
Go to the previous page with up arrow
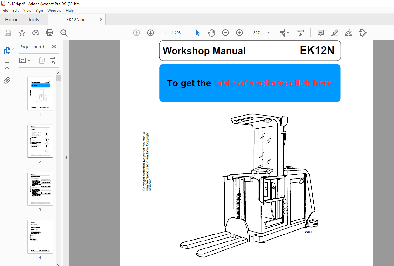coord(136,33)
